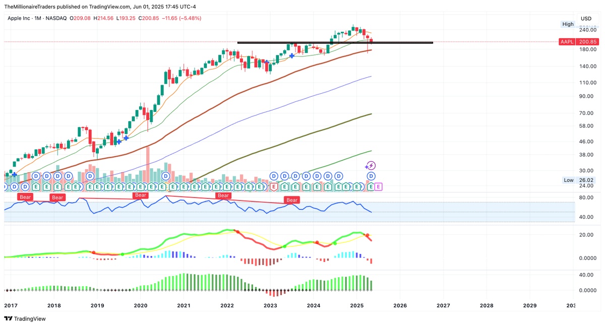The width and height of the screenshot is (605, 326).
Task: Click the USD currency label
Action: pos(586,18)
